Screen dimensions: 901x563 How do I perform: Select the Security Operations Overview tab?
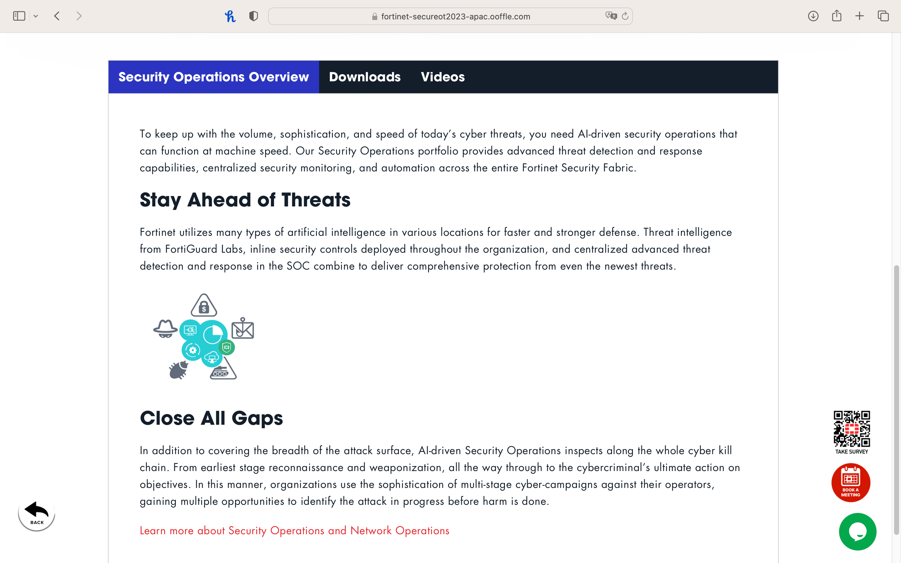[214, 77]
